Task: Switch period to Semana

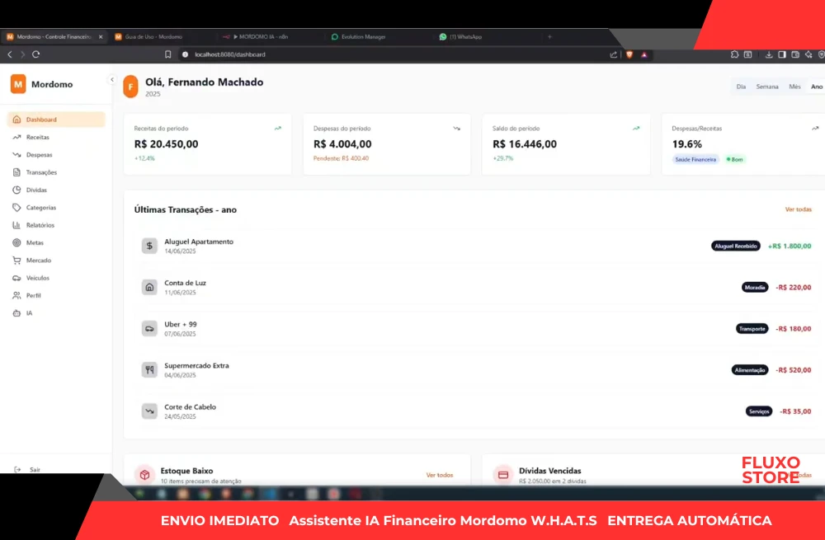Action: pos(767,87)
